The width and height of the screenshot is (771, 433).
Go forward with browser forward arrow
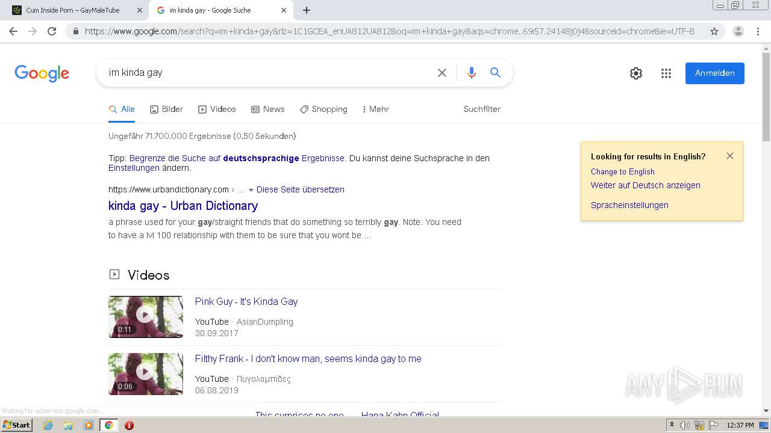33,31
